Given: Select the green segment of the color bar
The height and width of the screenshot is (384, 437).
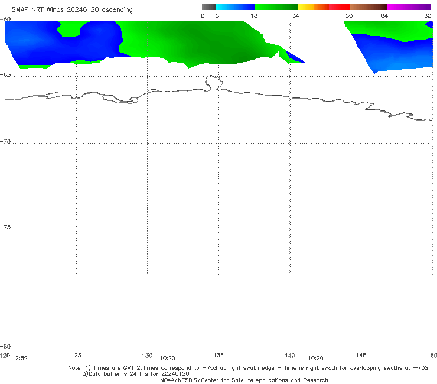Looking at the screenshot, I should [x=276, y=7].
